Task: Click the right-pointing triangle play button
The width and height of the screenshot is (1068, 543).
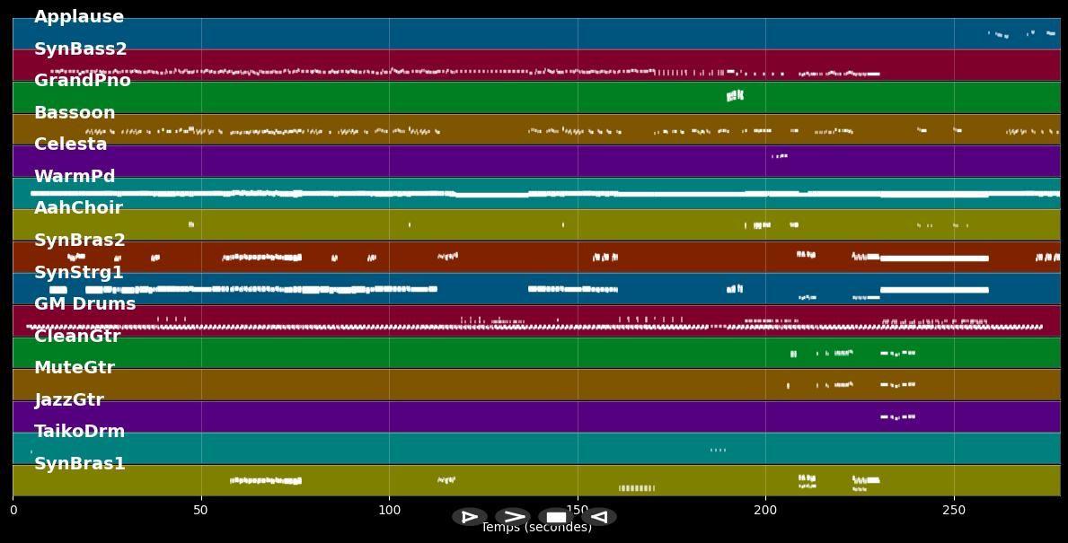Action: (469, 517)
